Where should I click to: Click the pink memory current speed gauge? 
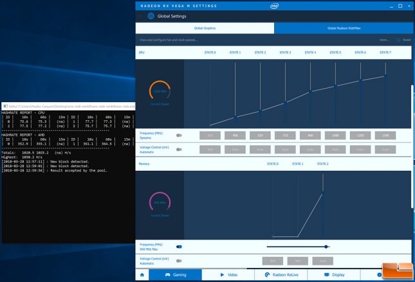pos(160,202)
